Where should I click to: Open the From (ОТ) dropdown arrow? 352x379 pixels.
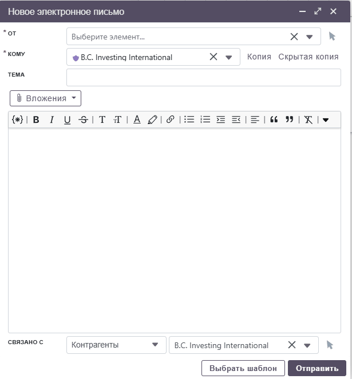coord(310,37)
